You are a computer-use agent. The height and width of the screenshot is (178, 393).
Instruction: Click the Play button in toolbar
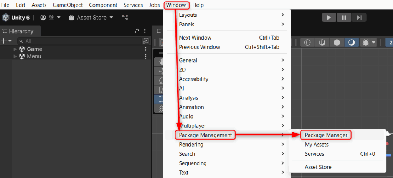(x=329, y=18)
